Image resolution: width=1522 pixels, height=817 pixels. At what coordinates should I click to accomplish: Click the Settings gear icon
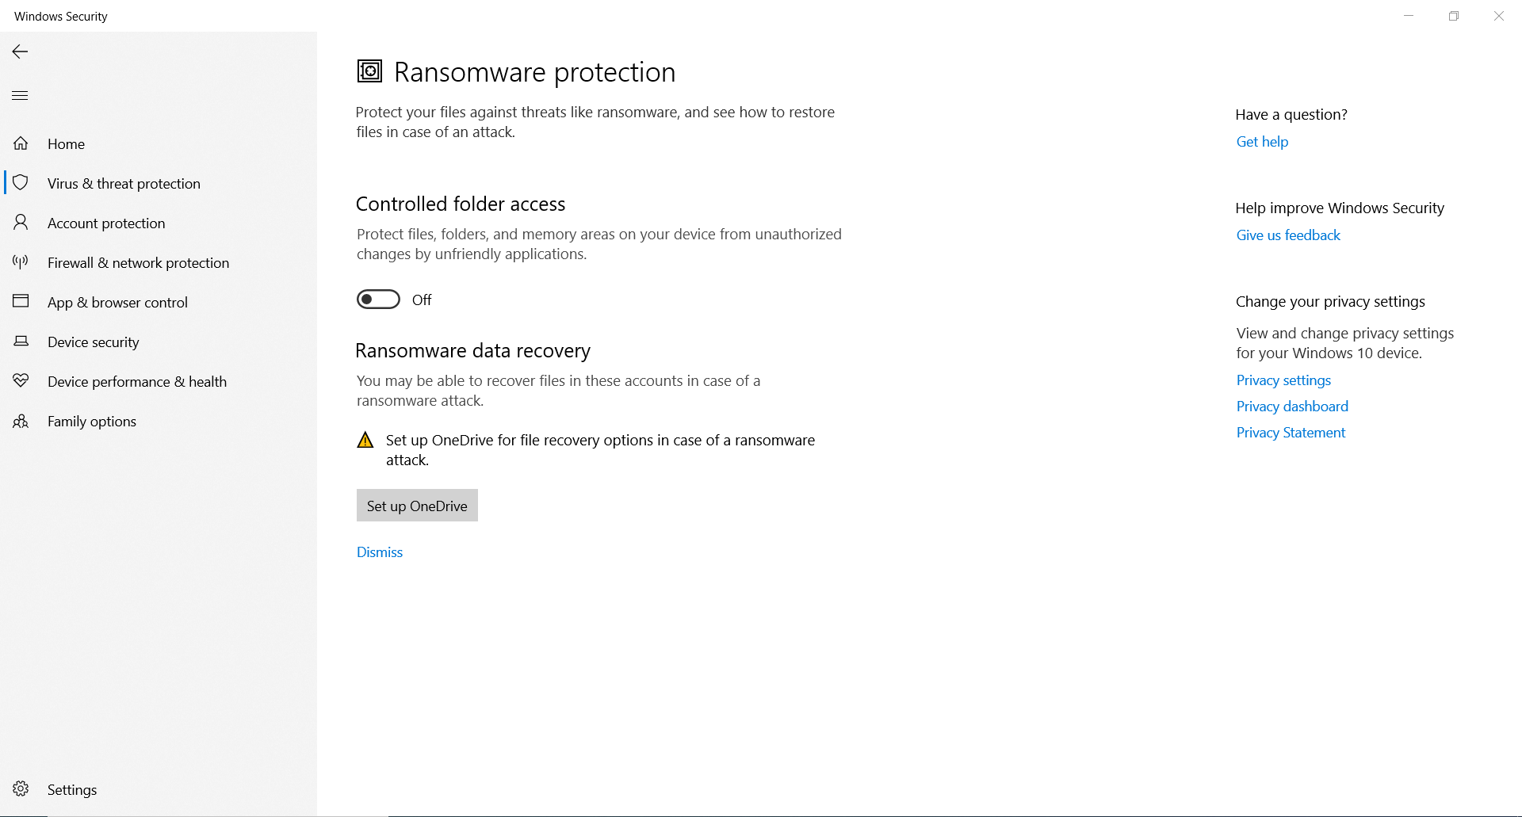pos(21,789)
